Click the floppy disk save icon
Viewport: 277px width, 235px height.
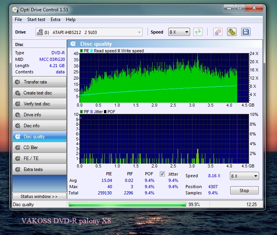246,32
